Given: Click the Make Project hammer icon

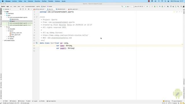Looking at the screenshot, I should (x=122, y=6).
